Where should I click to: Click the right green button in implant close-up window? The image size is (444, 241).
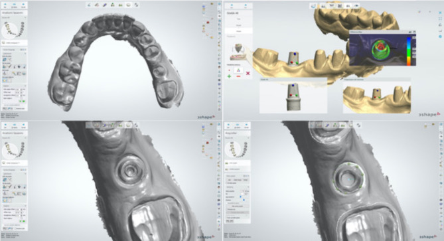[x=23, y=221]
